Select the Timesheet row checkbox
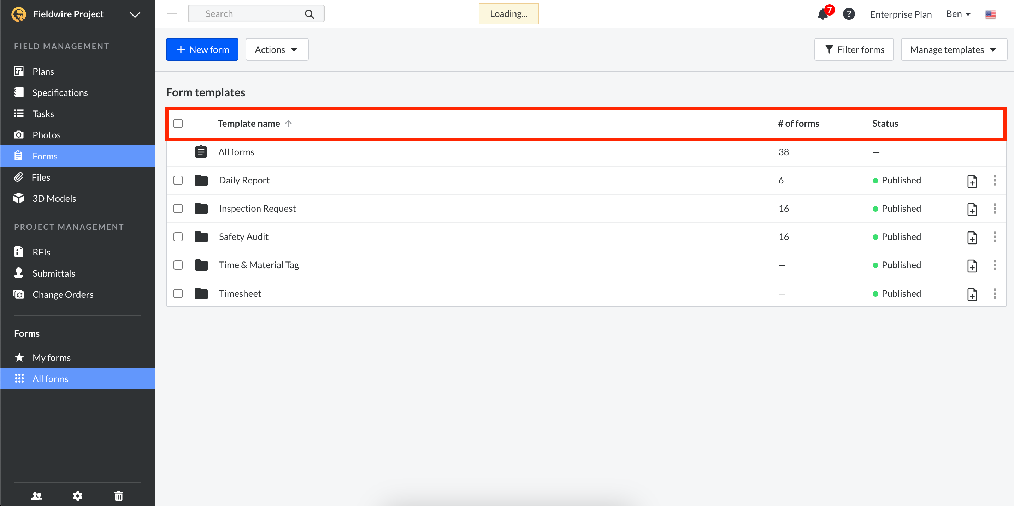Image resolution: width=1014 pixels, height=506 pixels. [x=178, y=293]
